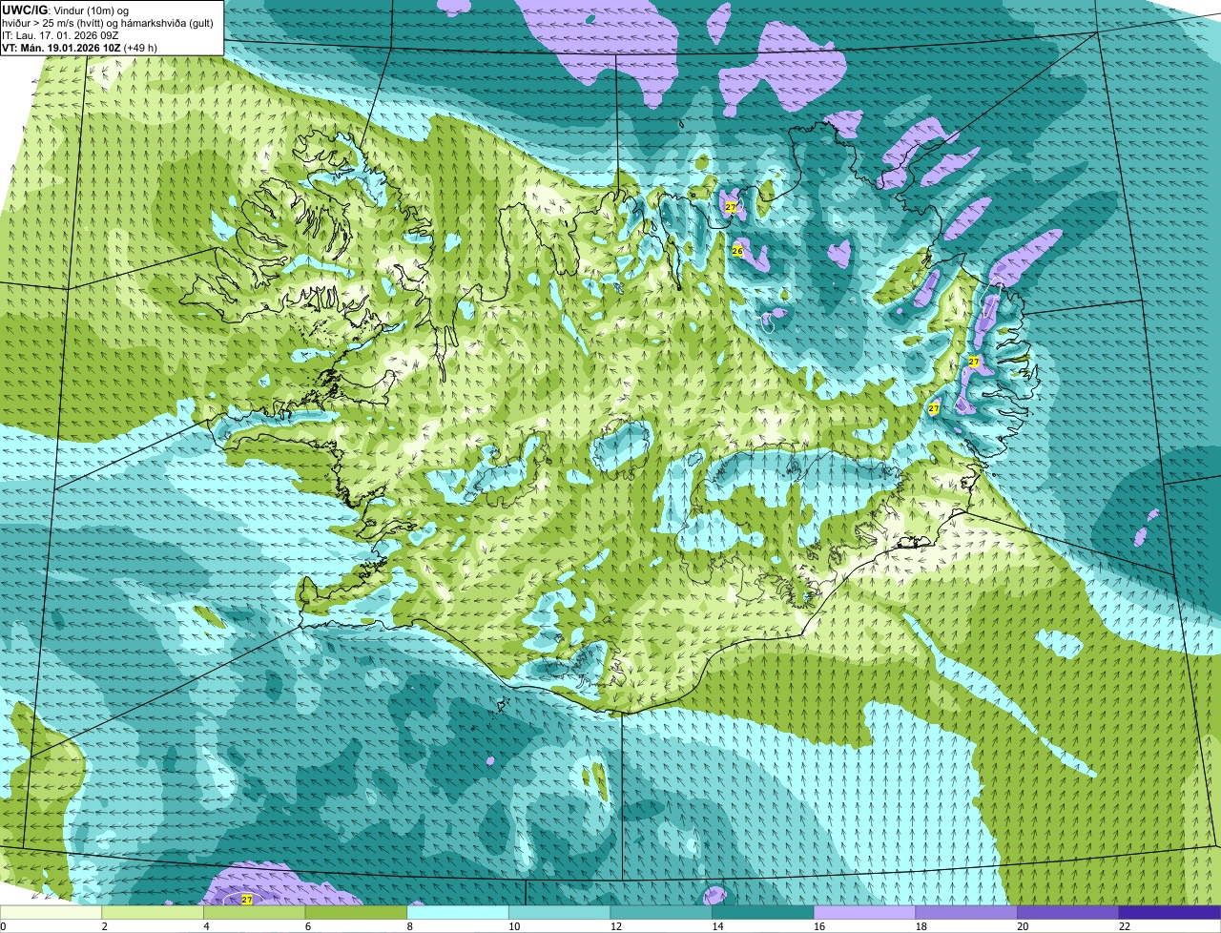The height and width of the screenshot is (933, 1221).
Task: Select the 10–12 m/s scale segment
Action: [560, 913]
